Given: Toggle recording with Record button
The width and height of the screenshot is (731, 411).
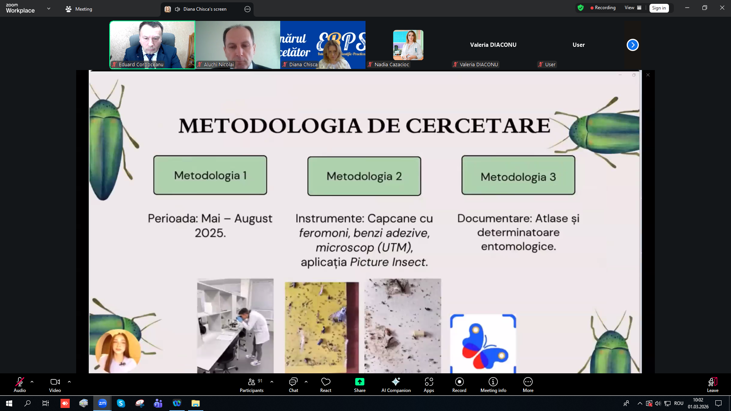Looking at the screenshot, I should 459,382.
